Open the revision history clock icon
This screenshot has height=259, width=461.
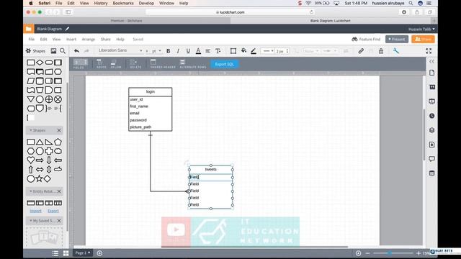coord(431,116)
